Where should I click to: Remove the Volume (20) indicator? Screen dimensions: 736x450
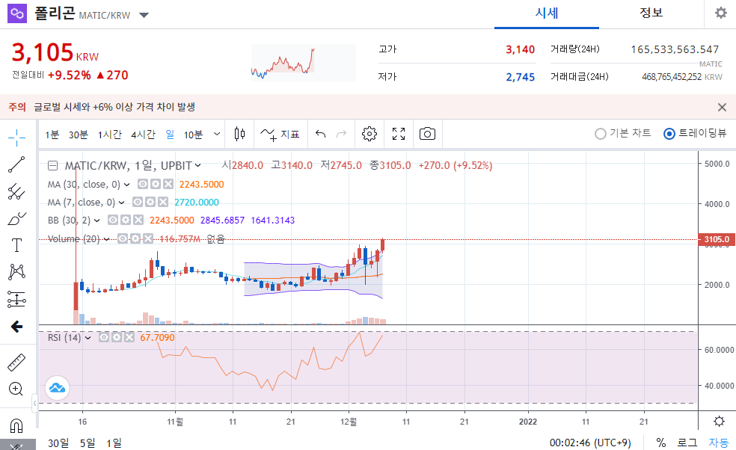coord(148,239)
